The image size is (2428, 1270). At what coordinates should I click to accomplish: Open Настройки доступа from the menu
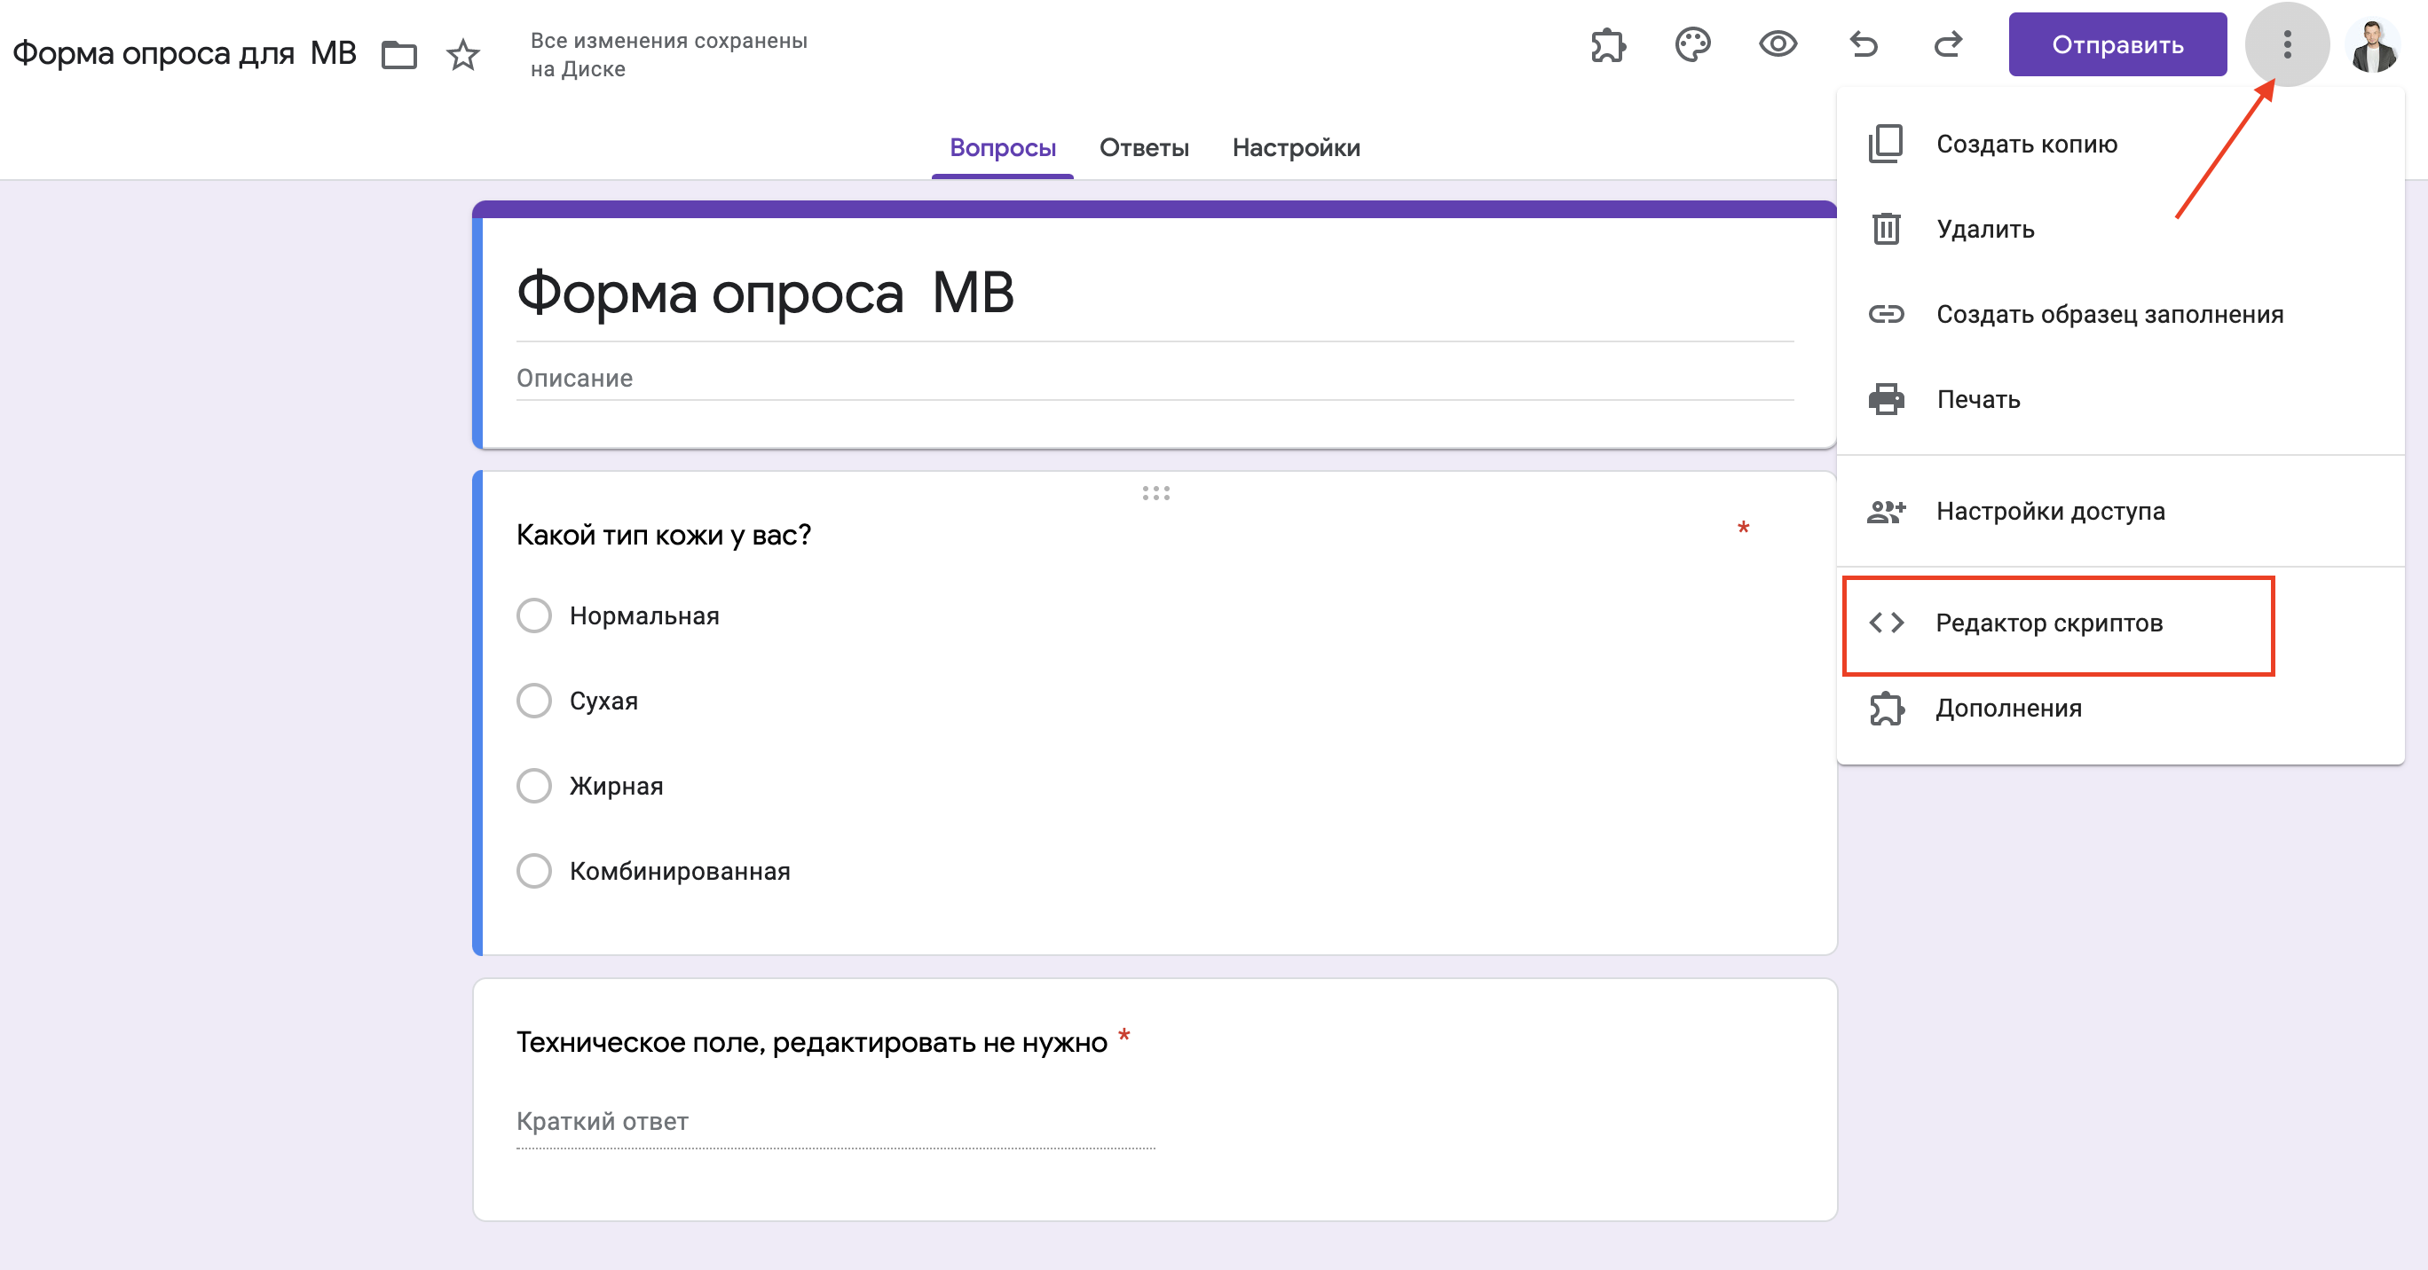click(2120, 512)
